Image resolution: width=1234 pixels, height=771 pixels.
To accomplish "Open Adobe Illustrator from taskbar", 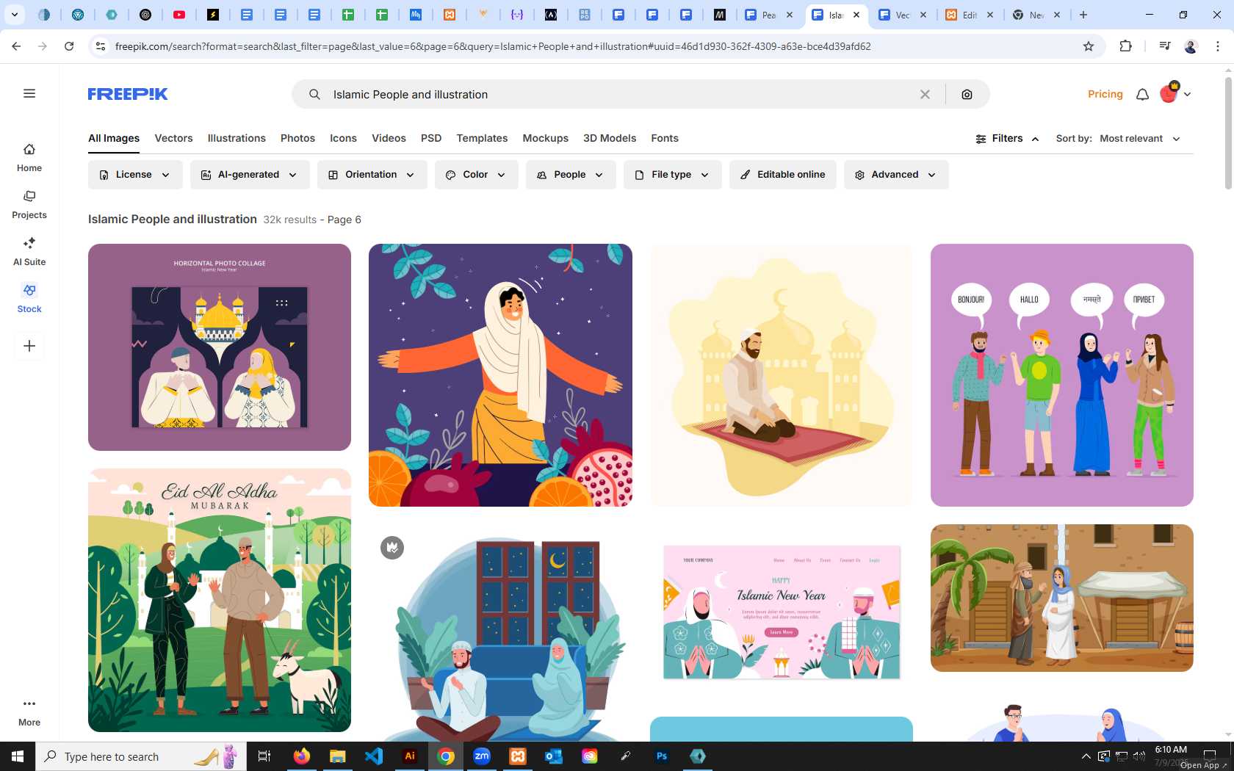I will click(x=410, y=756).
